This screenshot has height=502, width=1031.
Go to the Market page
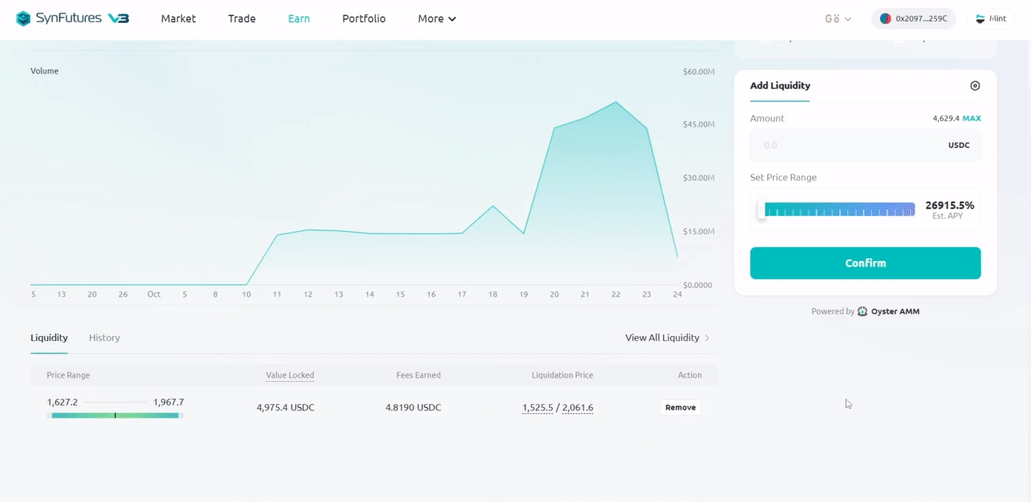pyautogui.click(x=178, y=19)
